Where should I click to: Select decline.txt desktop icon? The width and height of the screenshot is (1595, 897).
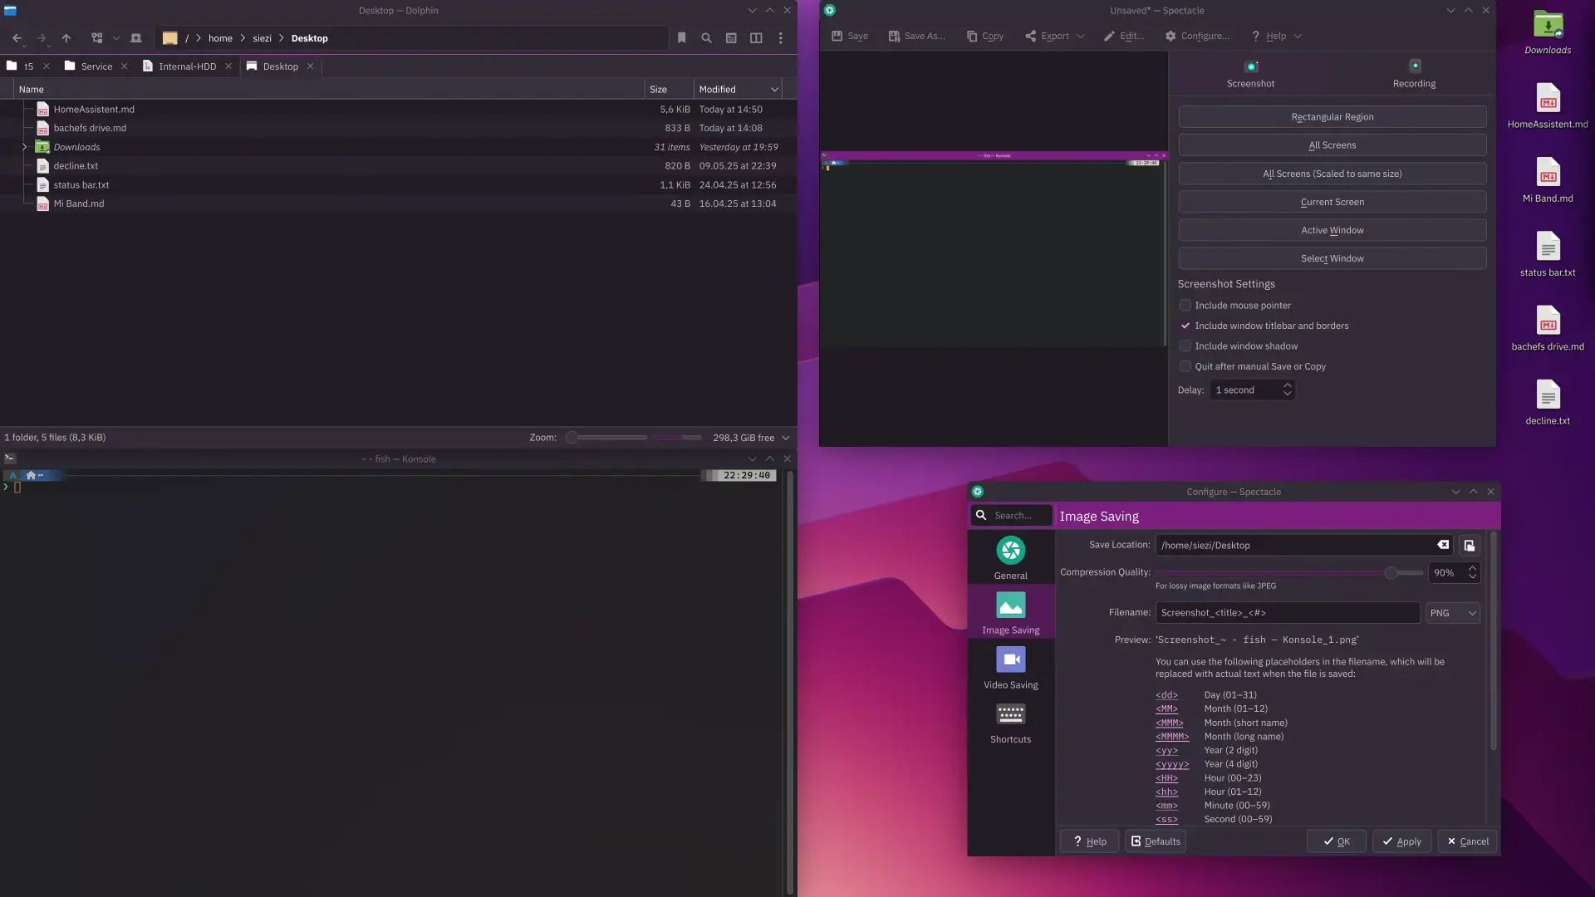pos(1548,403)
